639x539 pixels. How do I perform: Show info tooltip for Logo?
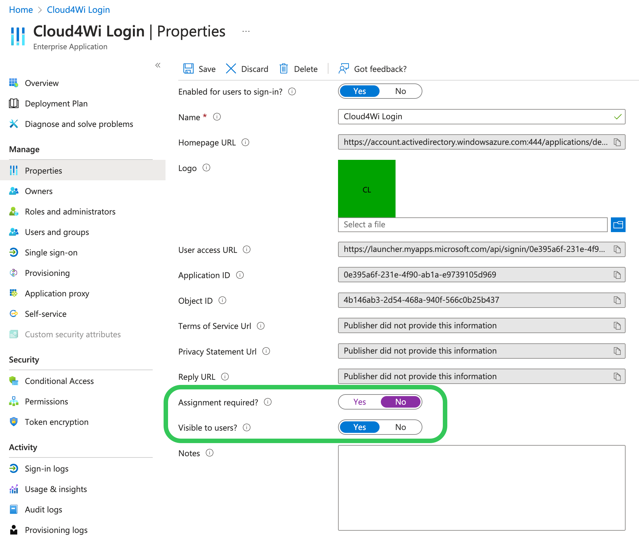(206, 168)
